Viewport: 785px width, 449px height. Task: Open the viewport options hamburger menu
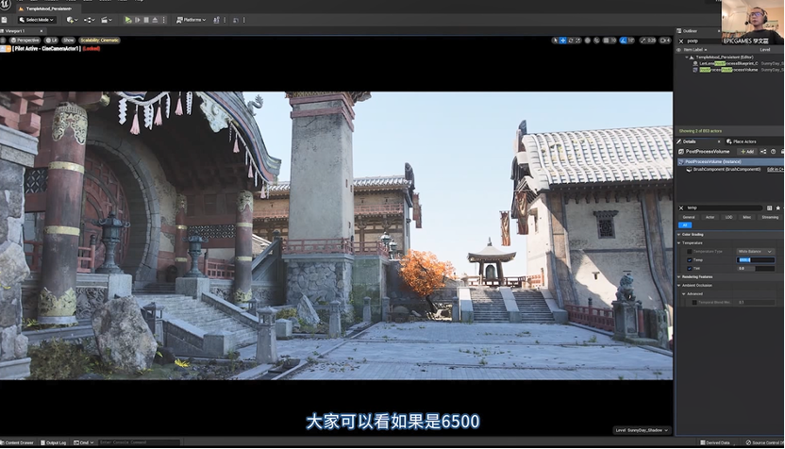(3, 40)
